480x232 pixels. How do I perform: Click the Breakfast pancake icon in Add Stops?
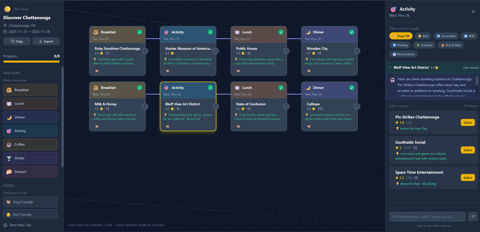(x=9, y=90)
